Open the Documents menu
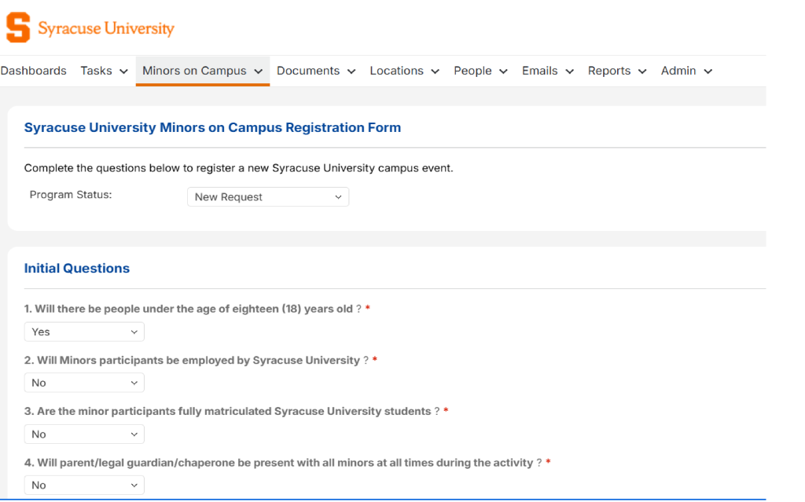805x502 pixels. coord(309,71)
